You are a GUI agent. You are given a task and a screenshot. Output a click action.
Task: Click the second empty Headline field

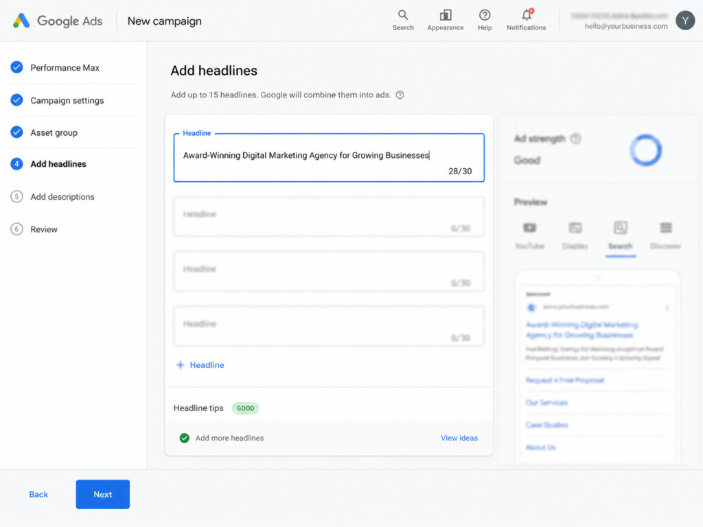pyautogui.click(x=329, y=217)
